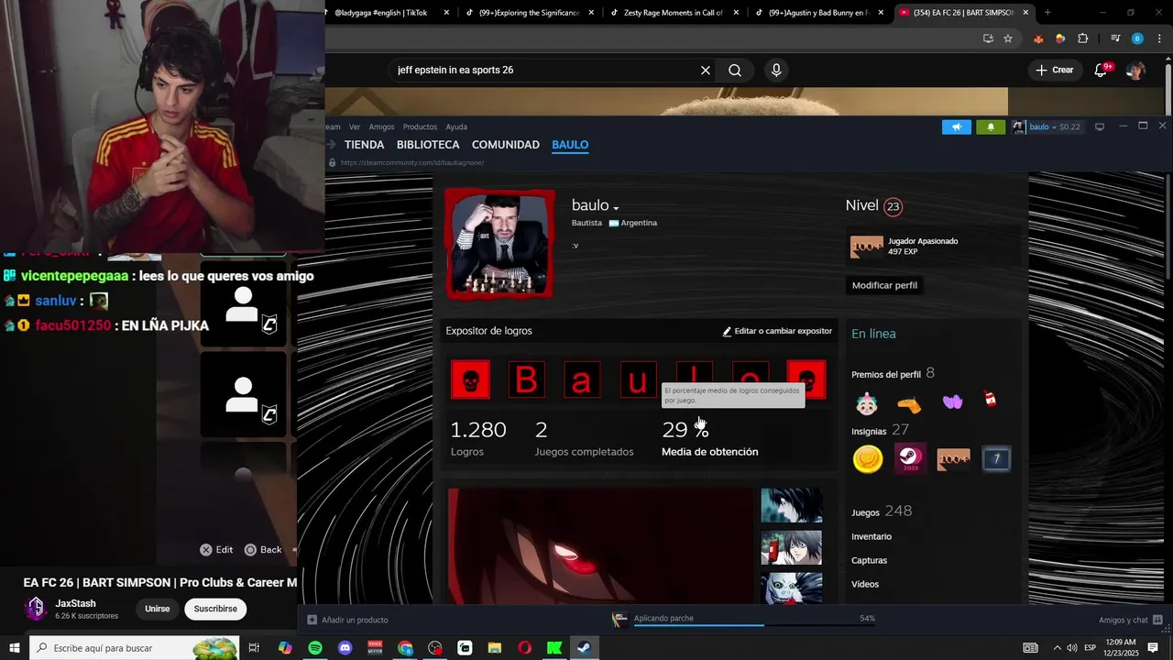The width and height of the screenshot is (1173, 660).
Task: Select the BAULO profile tab
Action: [x=570, y=145]
